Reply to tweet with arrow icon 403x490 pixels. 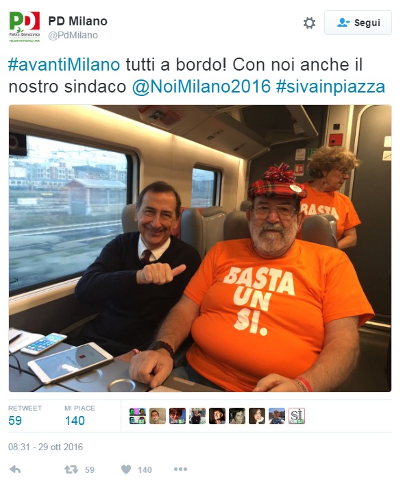(x=15, y=469)
